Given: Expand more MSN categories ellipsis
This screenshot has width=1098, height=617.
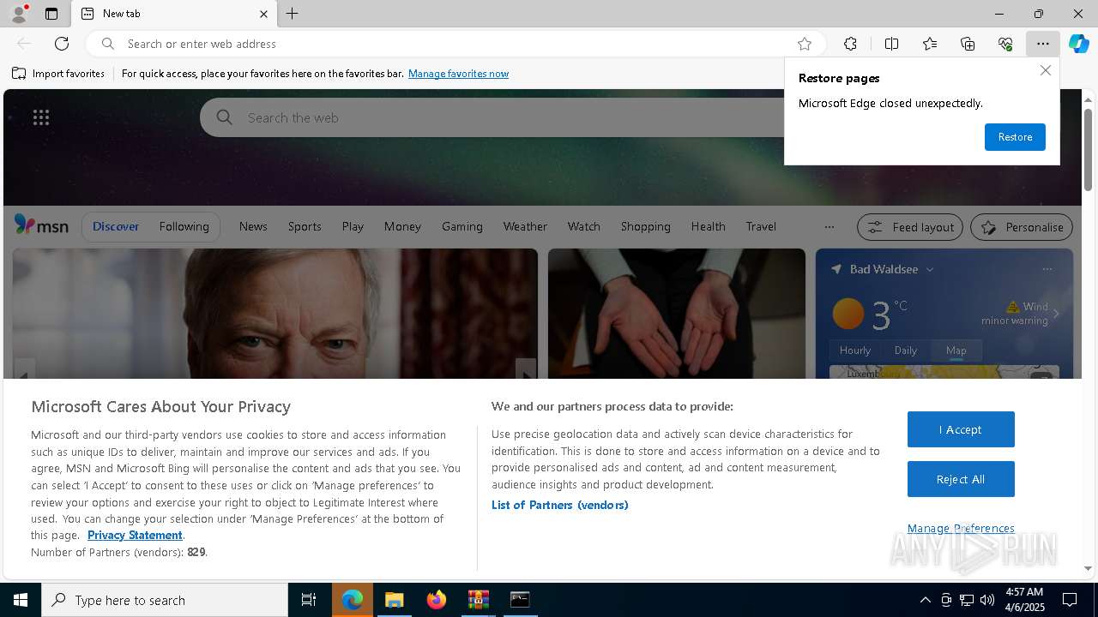Looking at the screenshot, I should click(829, 227).
